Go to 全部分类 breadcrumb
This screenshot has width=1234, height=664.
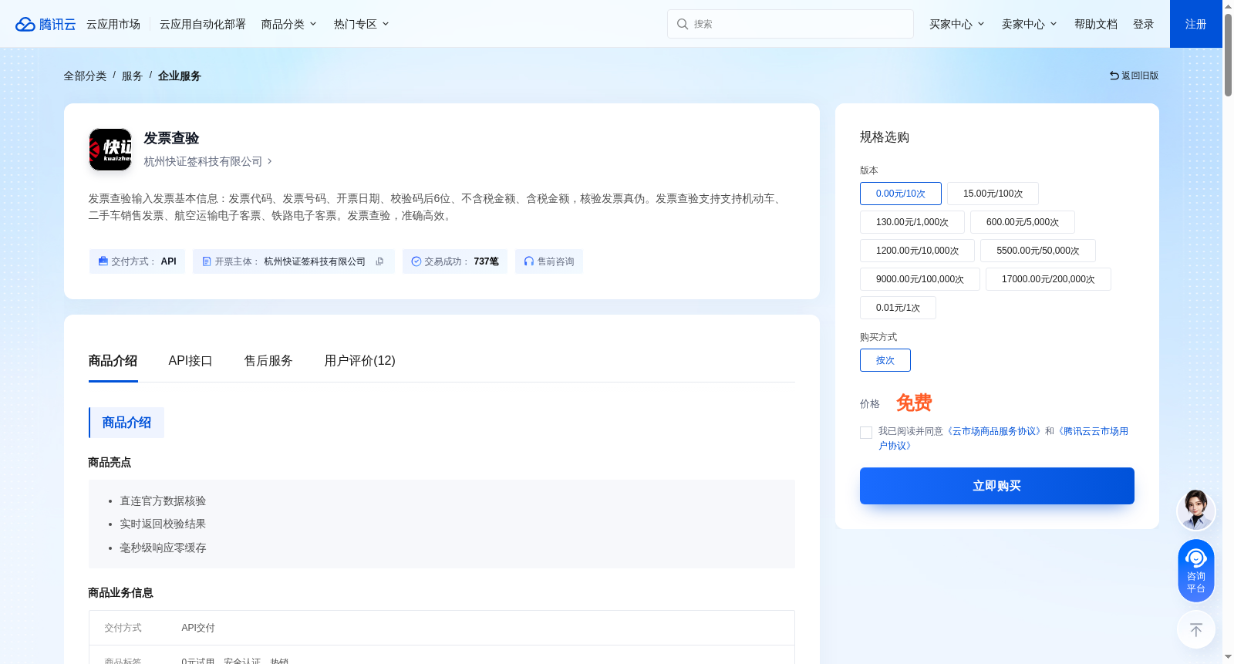coord(85,76)
